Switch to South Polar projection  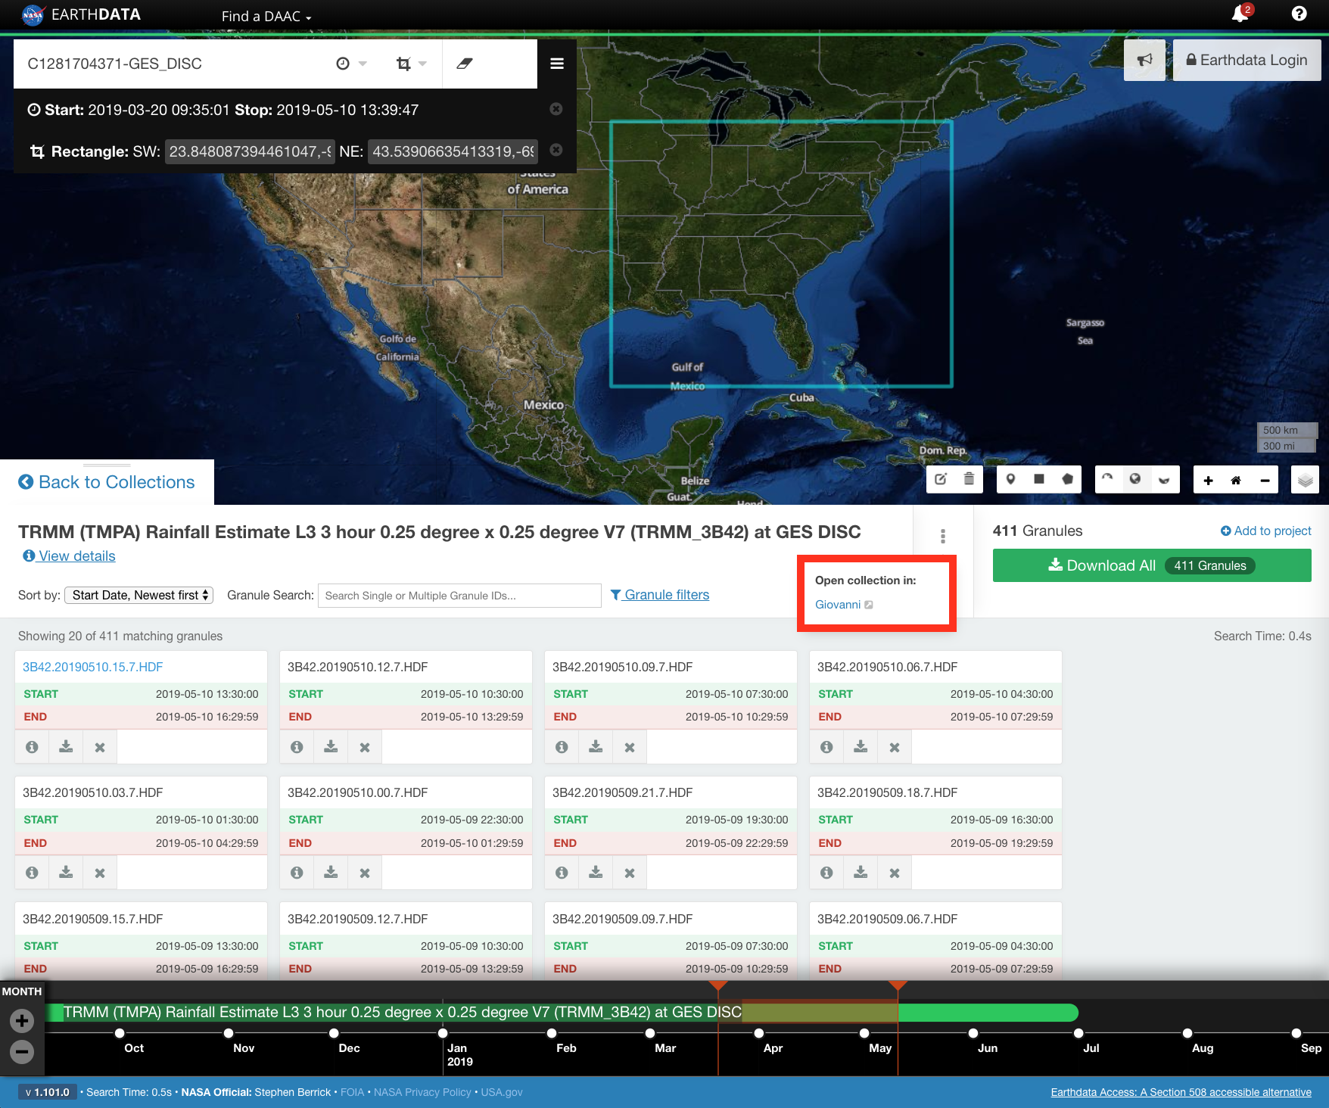tap(1164, 479)
